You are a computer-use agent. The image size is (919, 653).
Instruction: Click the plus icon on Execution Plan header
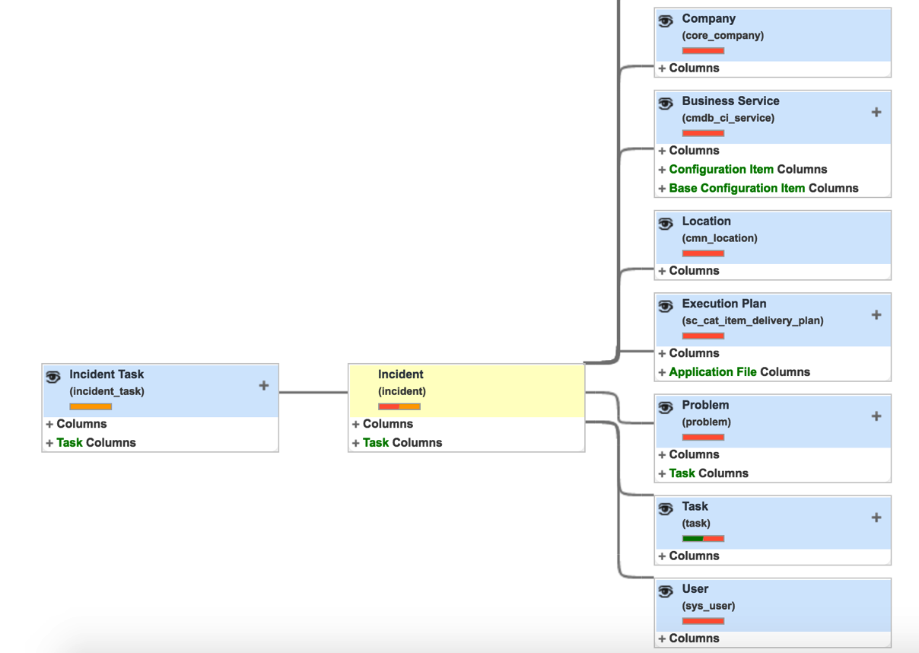876,314
